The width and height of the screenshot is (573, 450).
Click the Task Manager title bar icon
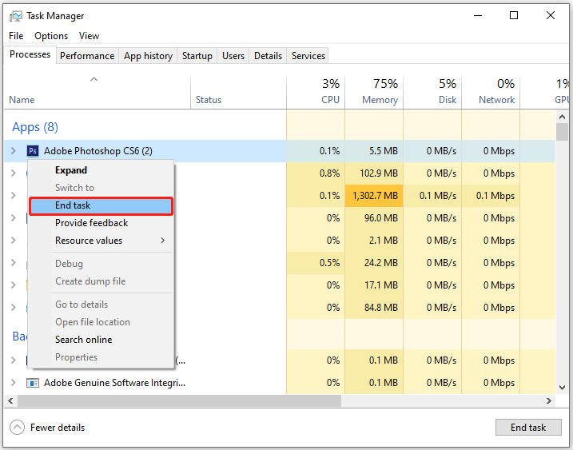15,16
